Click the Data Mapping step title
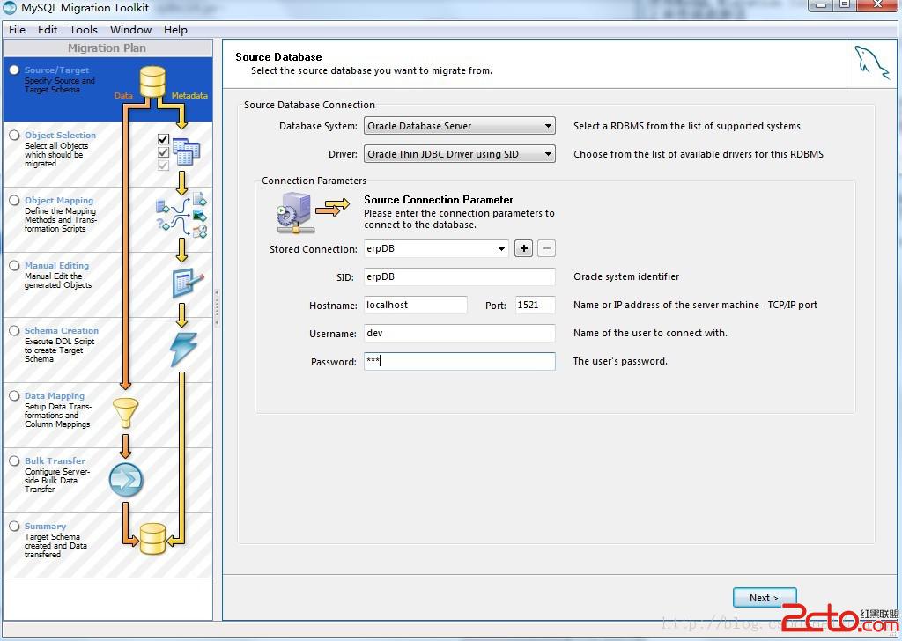 54,395
